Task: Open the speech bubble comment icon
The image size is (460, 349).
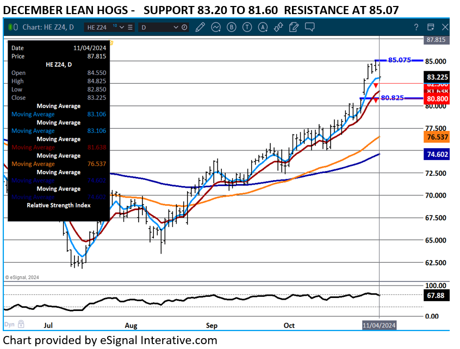Action: pyautogui.click(x=310, y=27)
